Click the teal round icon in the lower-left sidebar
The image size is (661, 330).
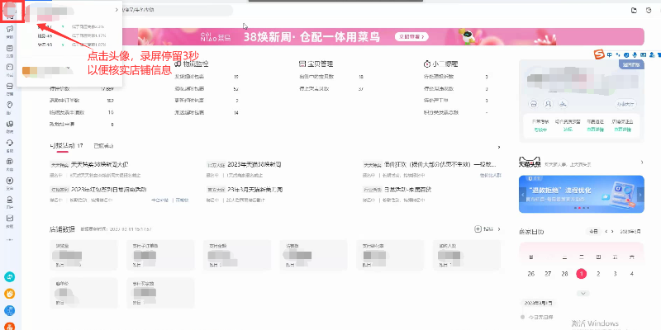(x=10, y=278)
